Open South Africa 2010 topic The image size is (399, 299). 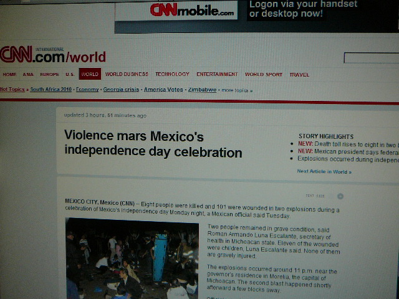point(51,89)
